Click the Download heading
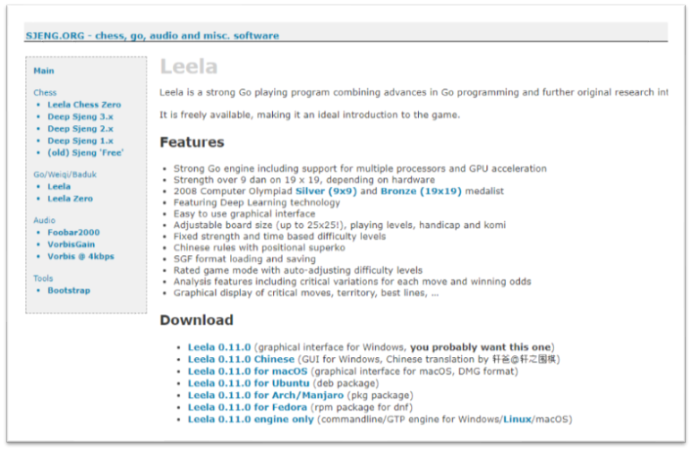 tap(196, 320)
